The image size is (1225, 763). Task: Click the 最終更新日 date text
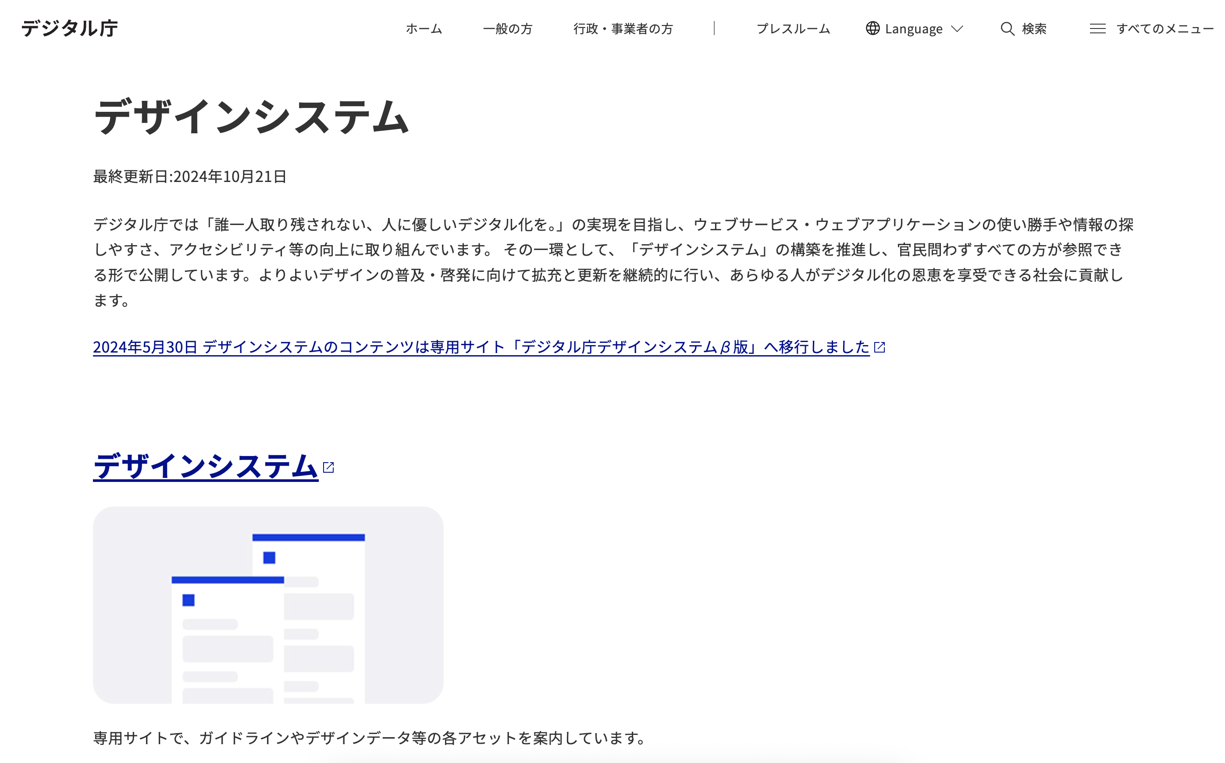(x=190, y=177)
